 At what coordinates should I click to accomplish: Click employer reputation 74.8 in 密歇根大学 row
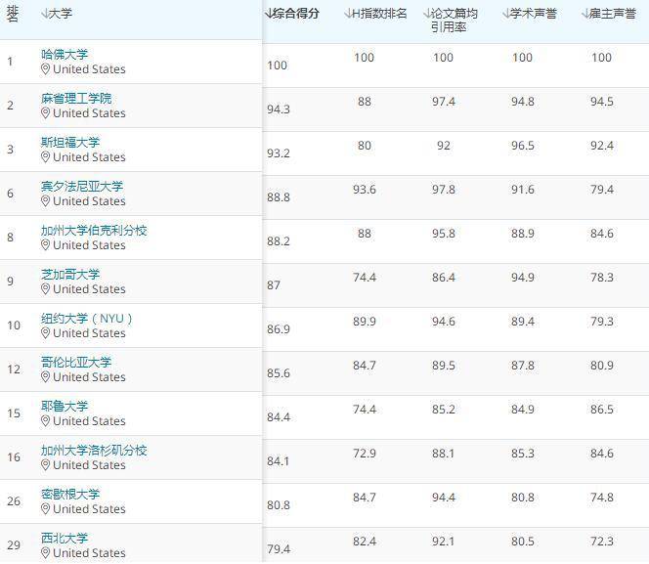pyautogui.click(x=602, y=497)
